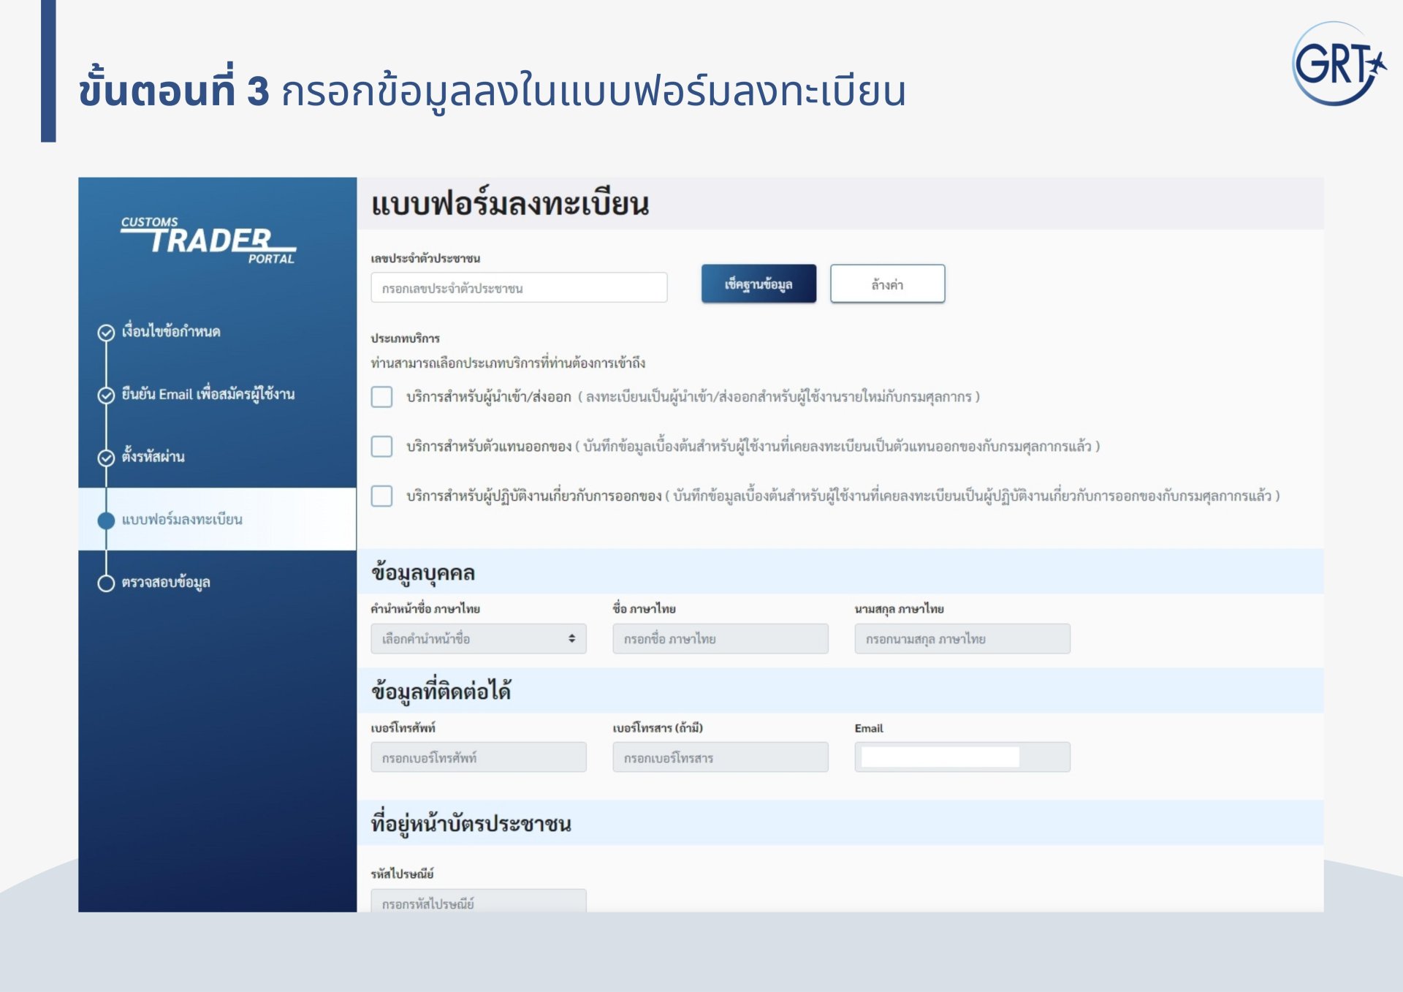Click the กรอกเบอร์โทรศัพท์ phone field
This screenshot has width=1403, height=992.
pos(478,758)
